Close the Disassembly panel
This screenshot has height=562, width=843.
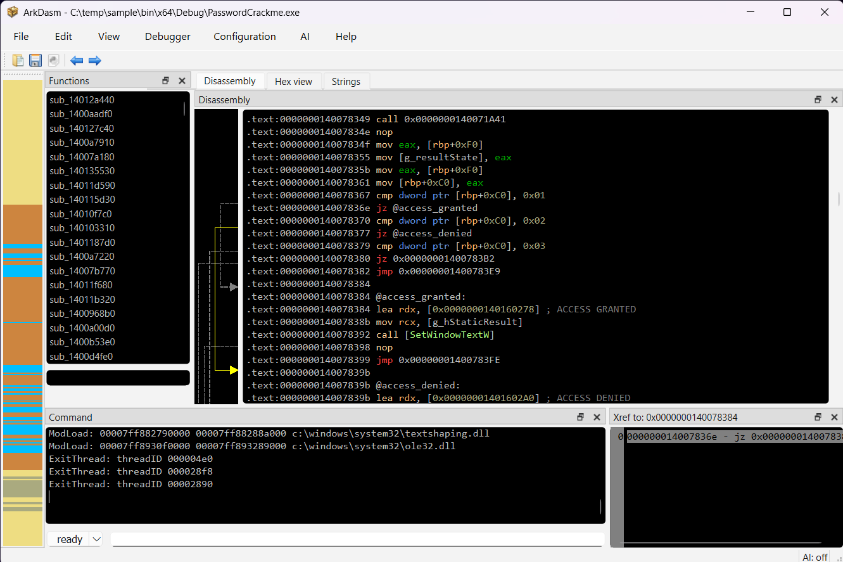pos(834,99)
